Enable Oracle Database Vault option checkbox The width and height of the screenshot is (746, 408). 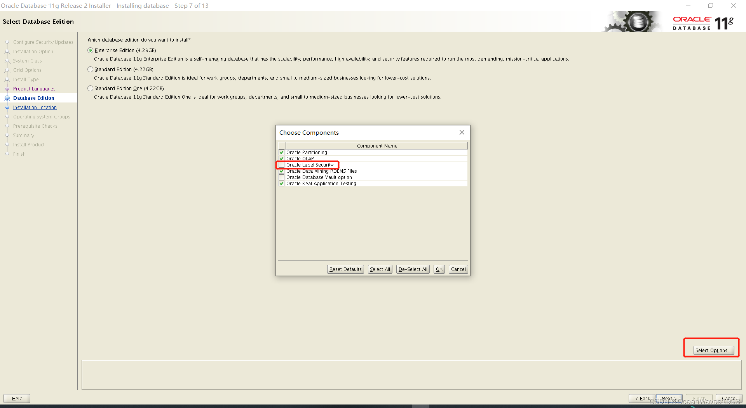282,177
